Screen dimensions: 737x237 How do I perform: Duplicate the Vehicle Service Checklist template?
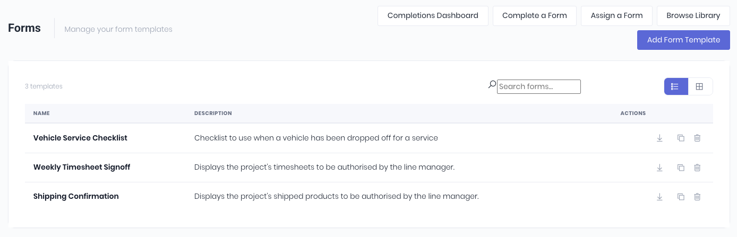pos(681,138)
